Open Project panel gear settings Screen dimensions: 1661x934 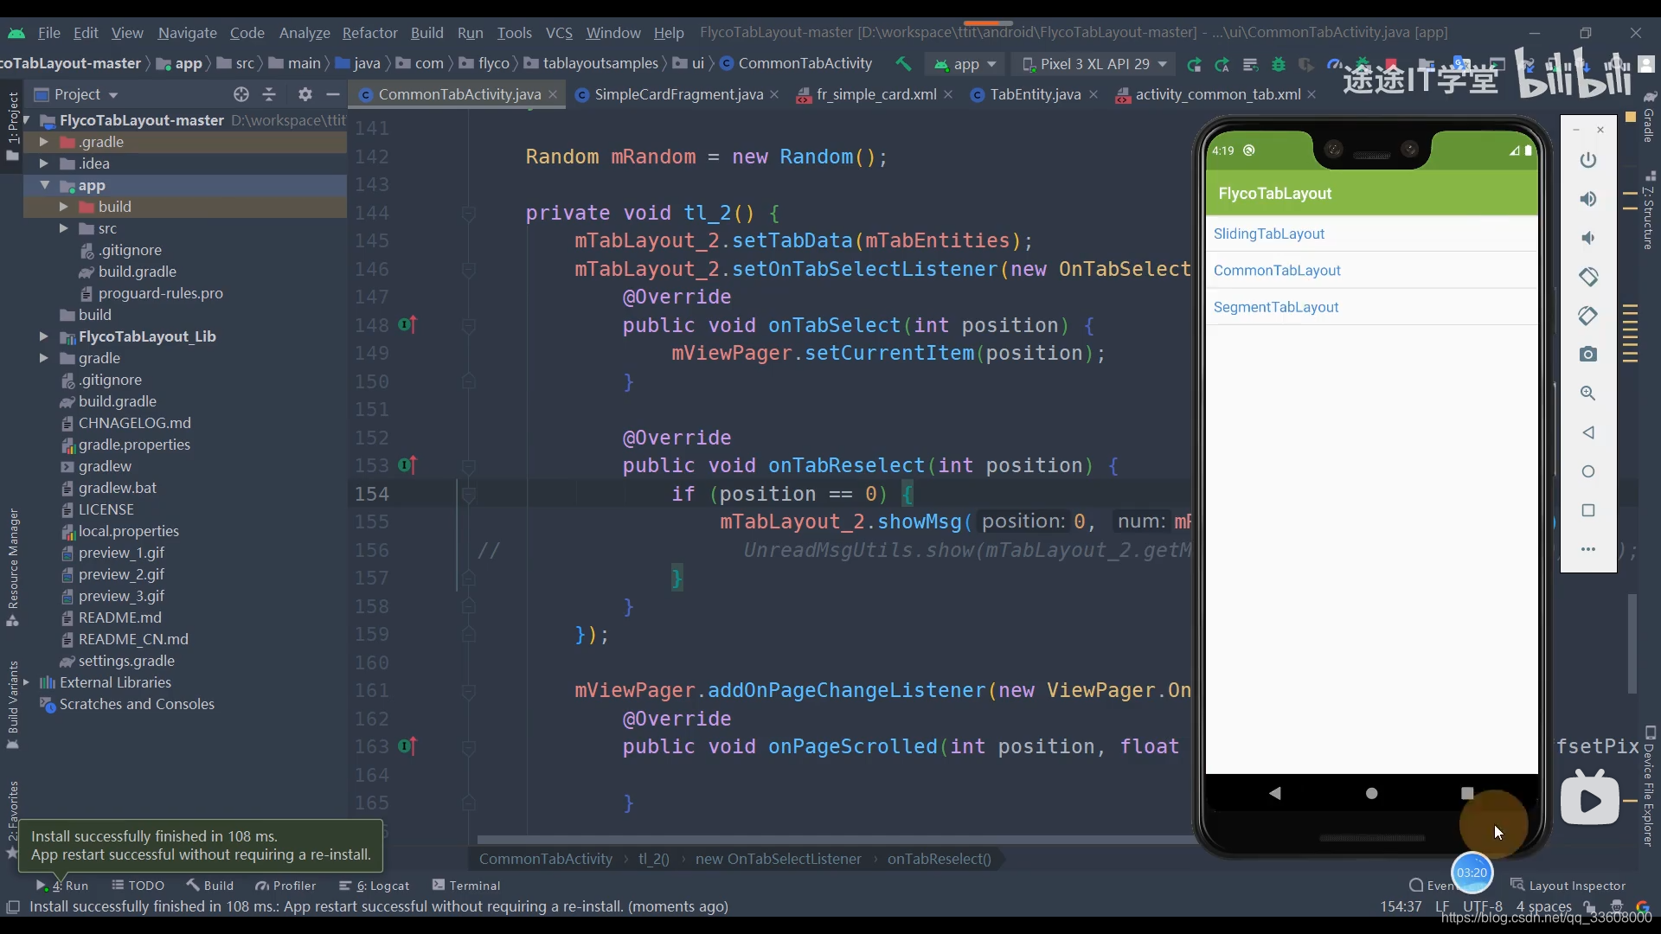(305, 94)
